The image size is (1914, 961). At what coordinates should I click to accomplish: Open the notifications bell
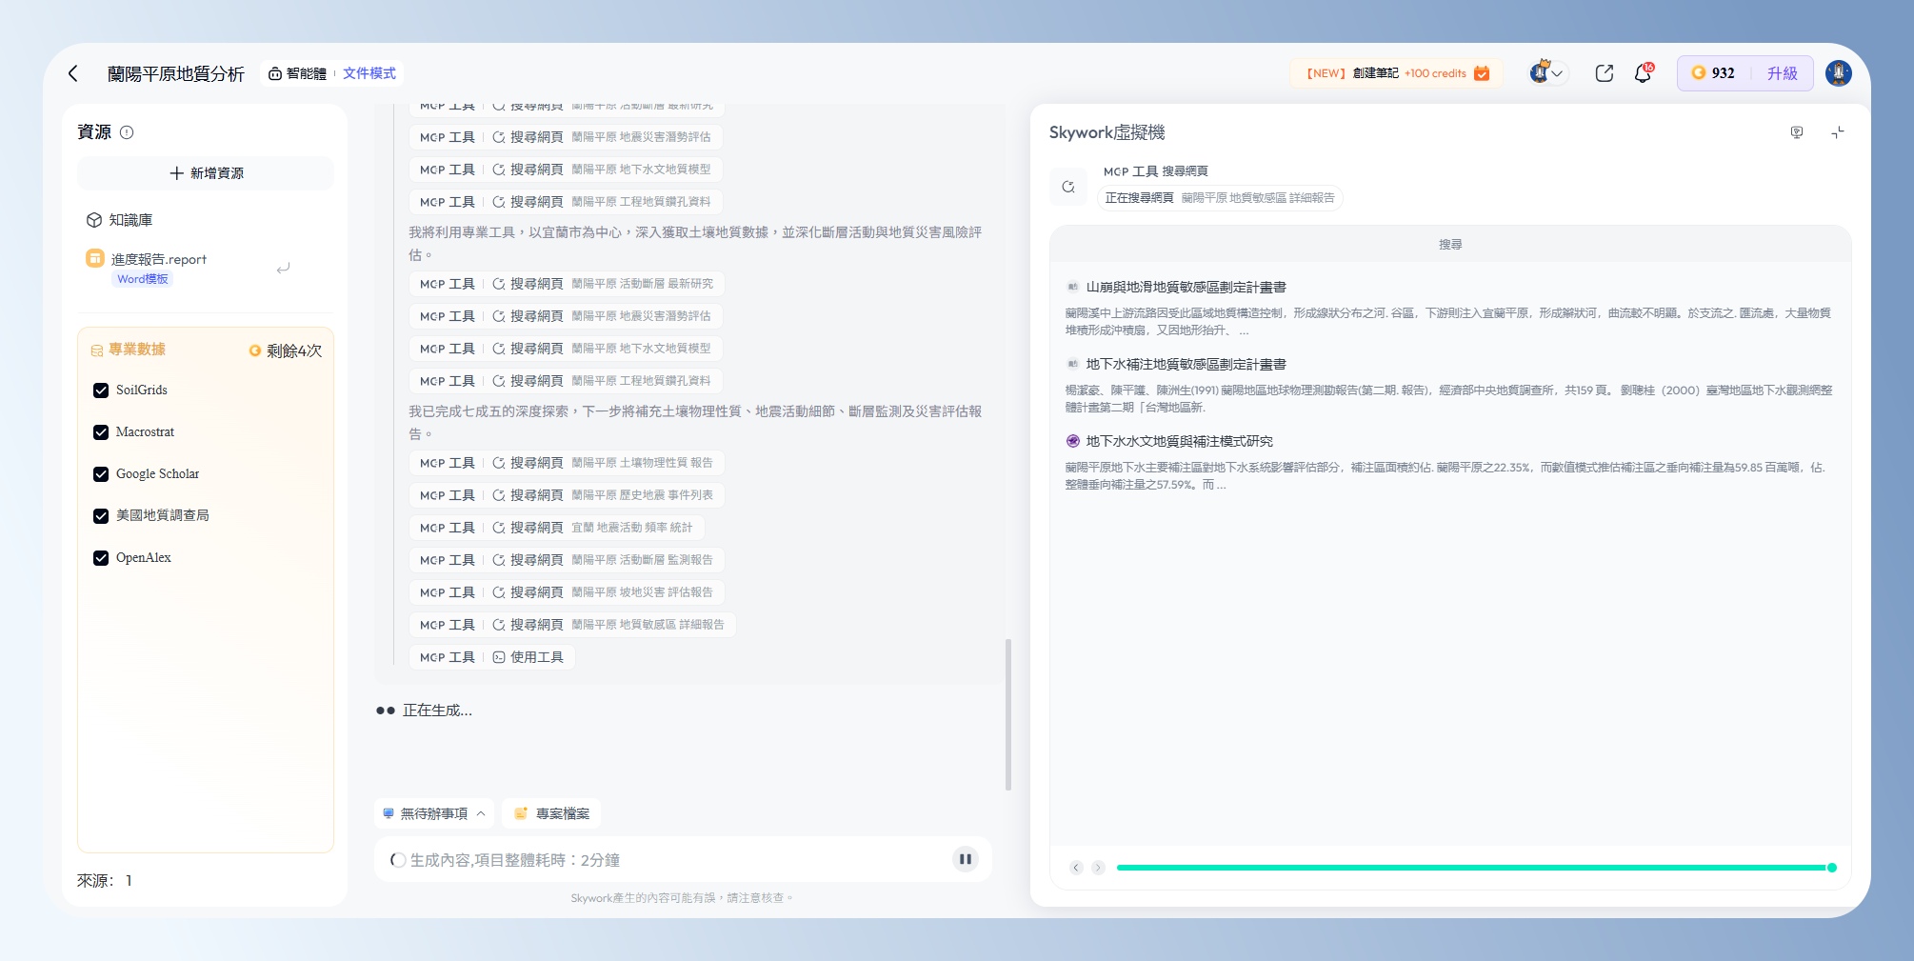(x=1643, y=73)
